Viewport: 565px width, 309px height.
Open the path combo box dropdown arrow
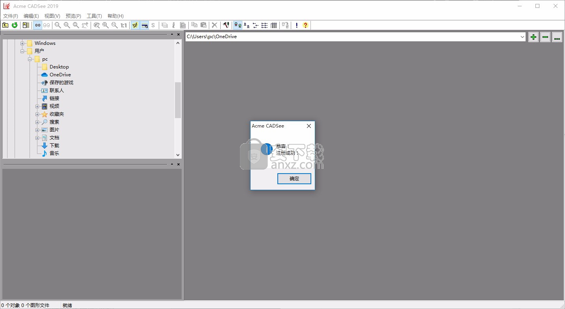click(x=522, y=37)
